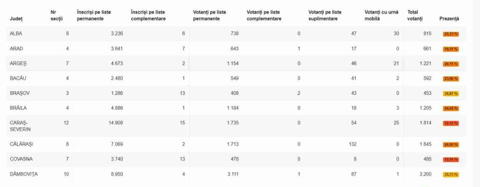Click CARAȘ-SEVERIN's red 12,15 % badge
This screenshot has width=480, height=187.
click(450, 123)
